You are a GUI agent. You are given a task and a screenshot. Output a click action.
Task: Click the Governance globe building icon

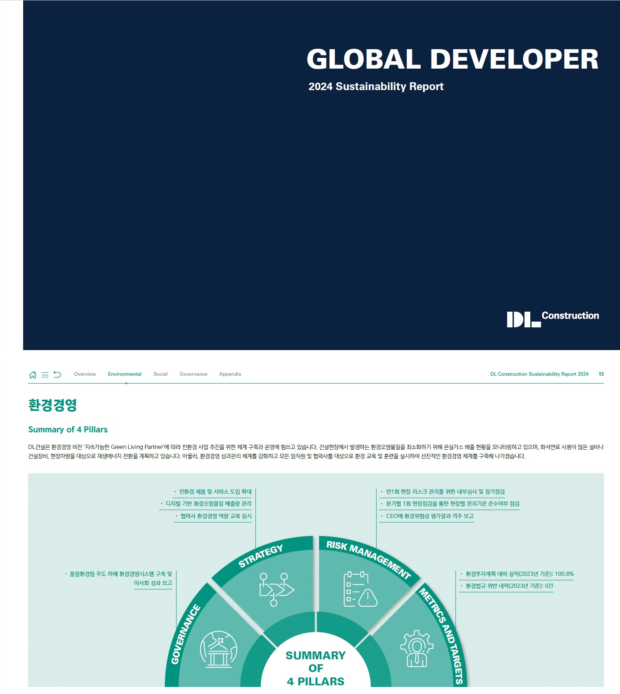[218, 649]
